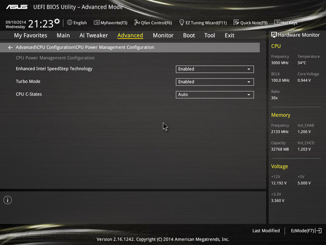Click the EzMode exit arrow icon
The width and height of the screenshot is (326, 245).
point(318,231)
